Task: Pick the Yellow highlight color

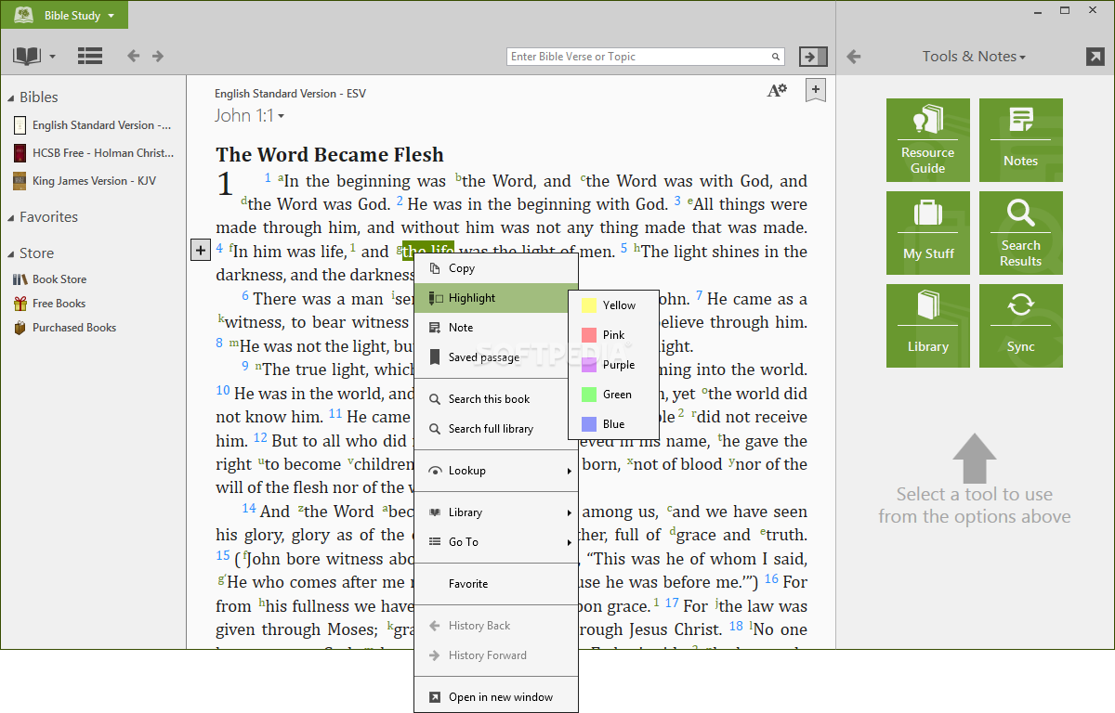Action: 613,305
